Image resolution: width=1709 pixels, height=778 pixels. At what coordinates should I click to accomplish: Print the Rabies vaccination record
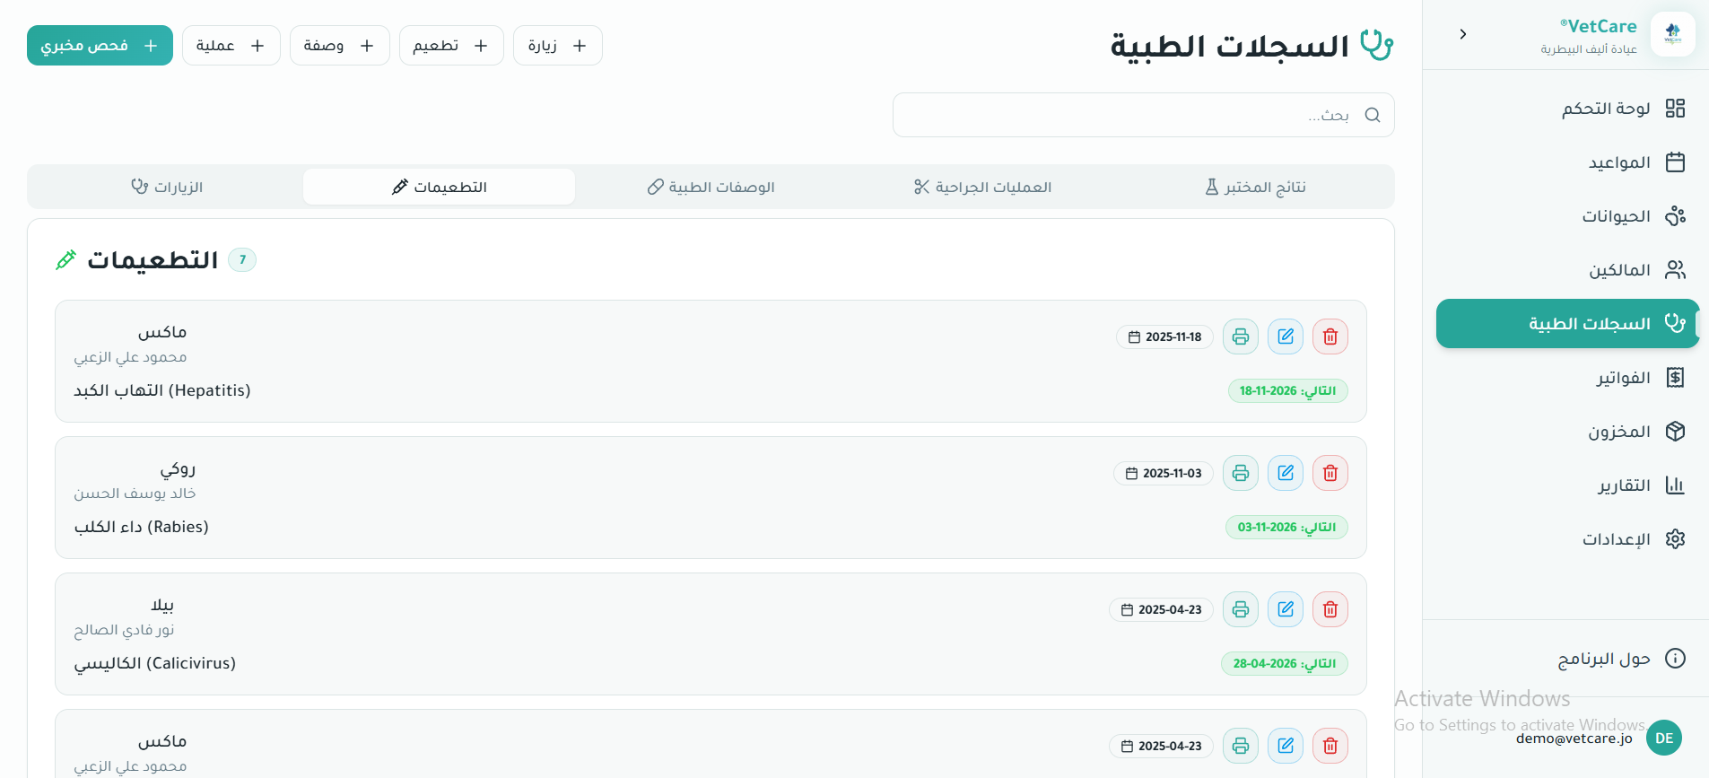1241,473
